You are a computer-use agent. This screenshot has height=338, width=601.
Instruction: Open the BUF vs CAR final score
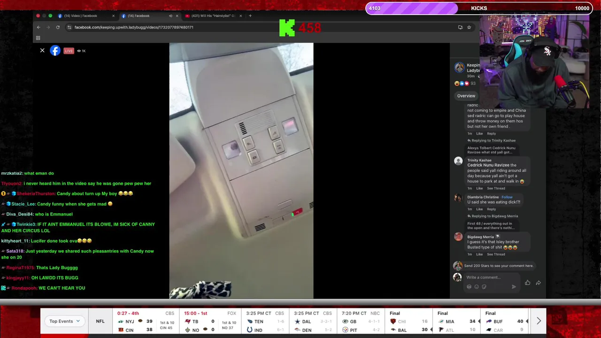[x=505, y=322]
